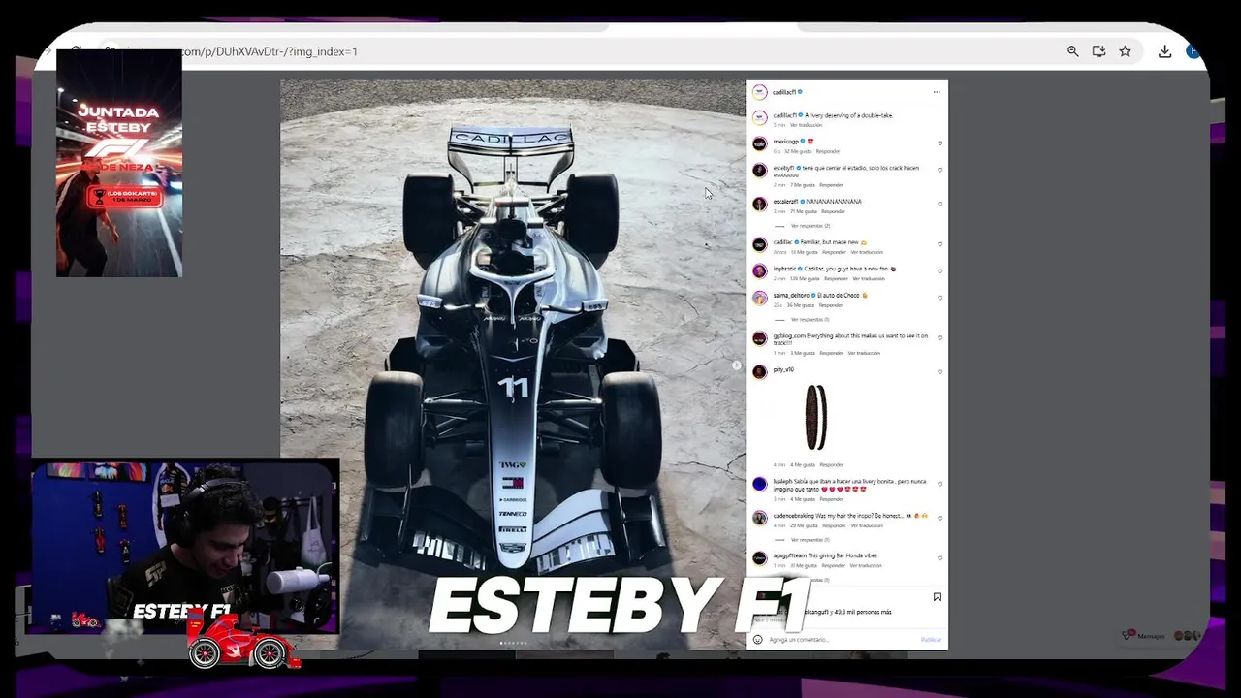Like the inphratic comment
The height and width of the screenshot is (698, 1241).
pyautogui.click(x=939, y=271)
